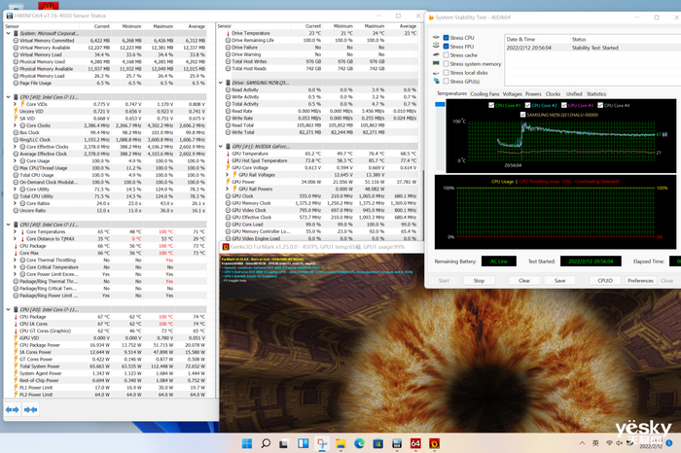Click the cache chip icon beside Stress cache

[x=436, y=54]
